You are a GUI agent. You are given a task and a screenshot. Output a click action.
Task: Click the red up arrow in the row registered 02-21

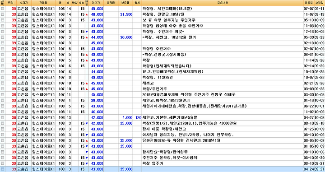click(87, 84)
